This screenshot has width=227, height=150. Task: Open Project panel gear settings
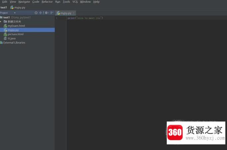(x=47, y=13)
